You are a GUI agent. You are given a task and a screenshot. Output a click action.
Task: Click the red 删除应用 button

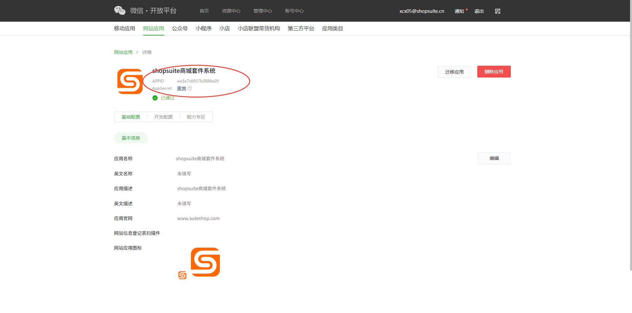pos(494,72)
